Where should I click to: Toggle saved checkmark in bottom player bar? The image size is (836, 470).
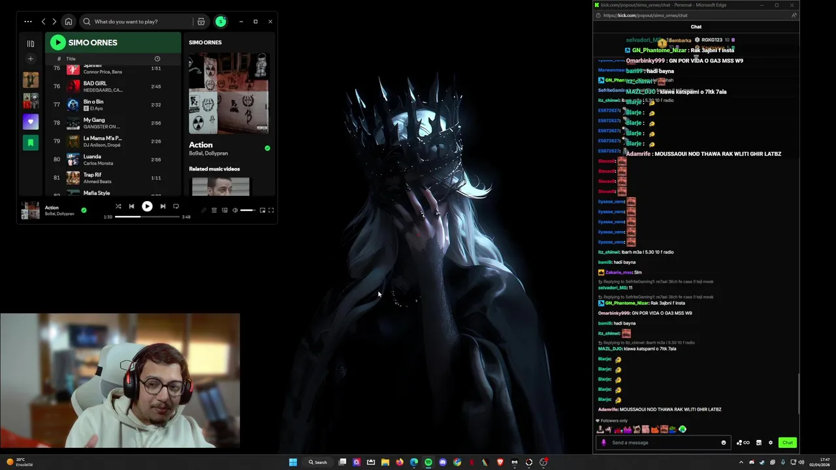pos(84,210)
